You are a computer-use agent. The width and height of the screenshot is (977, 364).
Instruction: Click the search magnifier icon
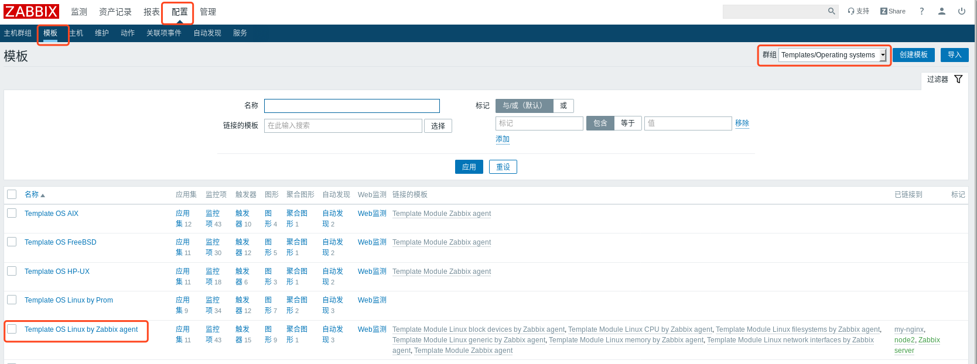click(831, 11)
